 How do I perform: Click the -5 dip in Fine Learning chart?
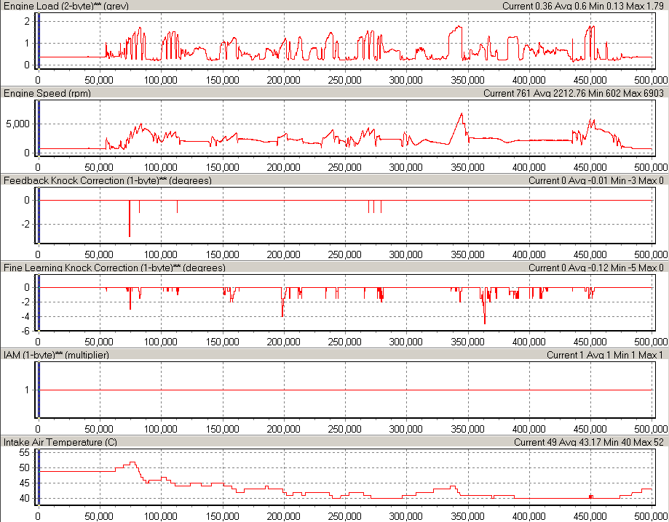[485, 323]
